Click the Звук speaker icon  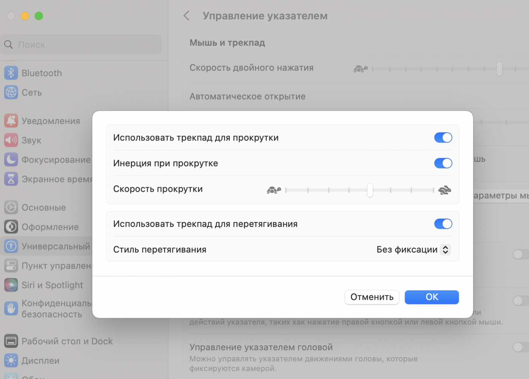pyautogui.click(x=11, y=140)
